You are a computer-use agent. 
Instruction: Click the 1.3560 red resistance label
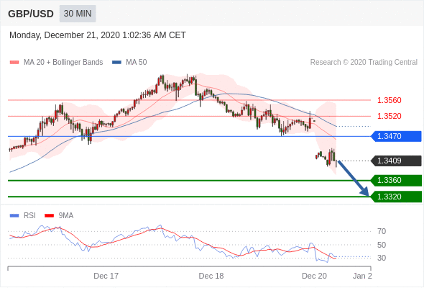pyautogui.click(x=389, y=100)
